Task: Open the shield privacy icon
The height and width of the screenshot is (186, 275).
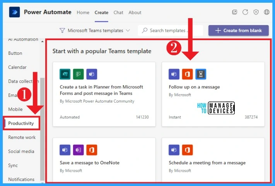Action: pos(256,12)
